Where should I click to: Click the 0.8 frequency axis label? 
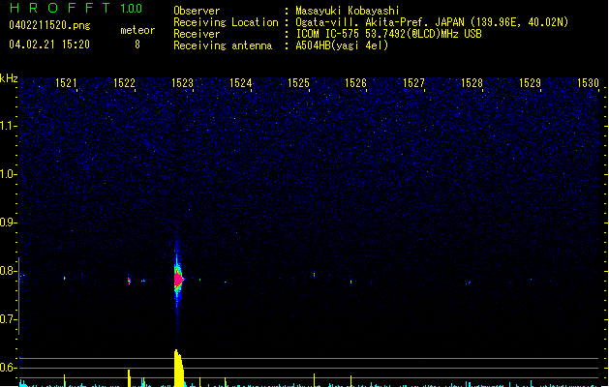pyautogui.click(x=8, y=271)
